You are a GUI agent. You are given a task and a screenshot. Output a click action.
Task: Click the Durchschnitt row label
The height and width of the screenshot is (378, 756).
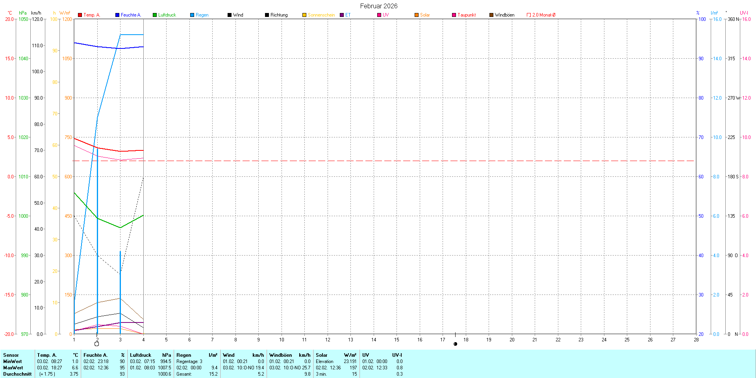17,374
